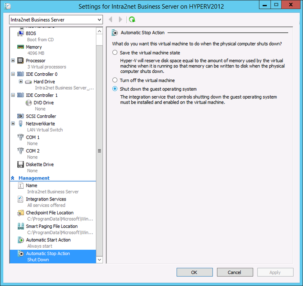The height and width of the screenshot is (286, 303).
Task: Click the 'LAN Virtual Switch' text
Action: 45,130
